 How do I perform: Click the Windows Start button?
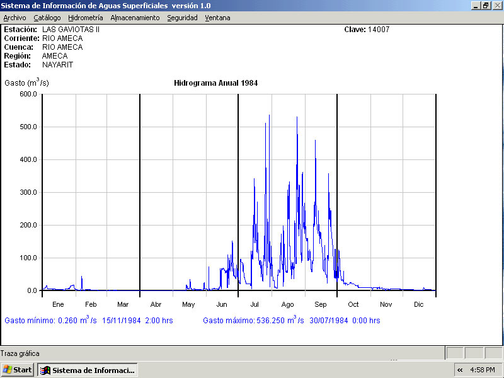tap(18, 370)
